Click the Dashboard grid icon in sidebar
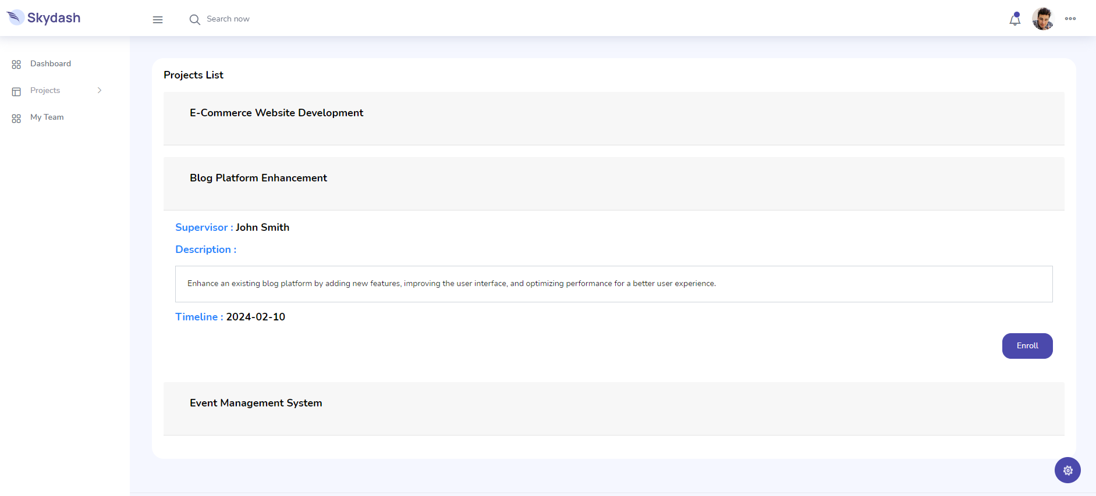The height and width of the screenshot is (496, 1096). [16, 65]
